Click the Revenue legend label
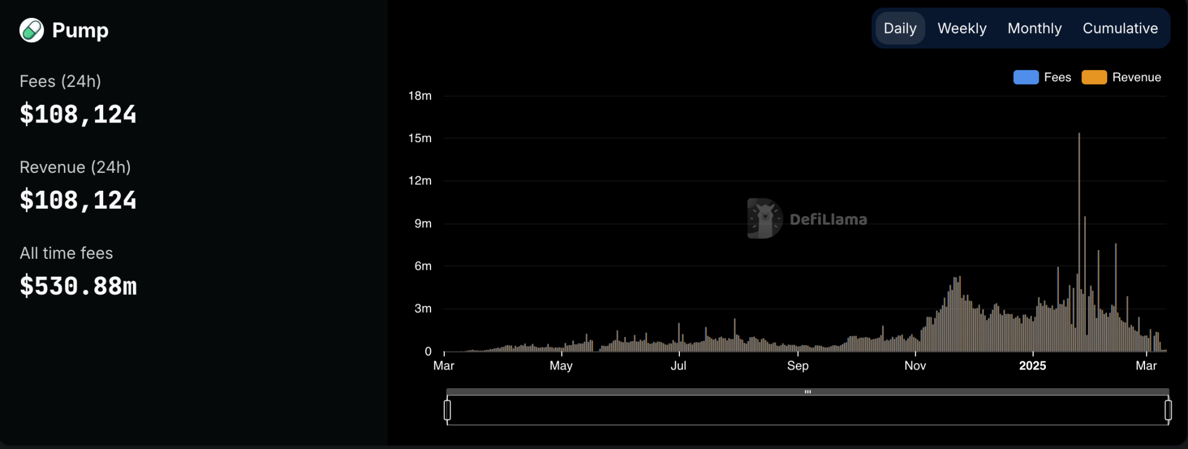The image size is (1188, 449). click(x=1136, y=77)
